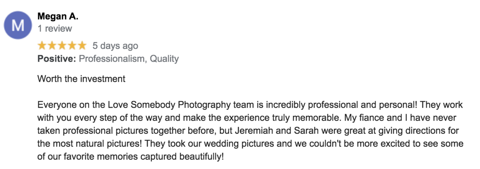Click the purple M avatar icon
The image size is (480, 169).
[x=17, y=25]
